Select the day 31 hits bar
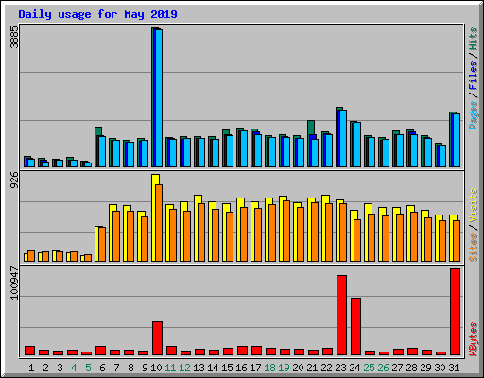 (451, 139)
